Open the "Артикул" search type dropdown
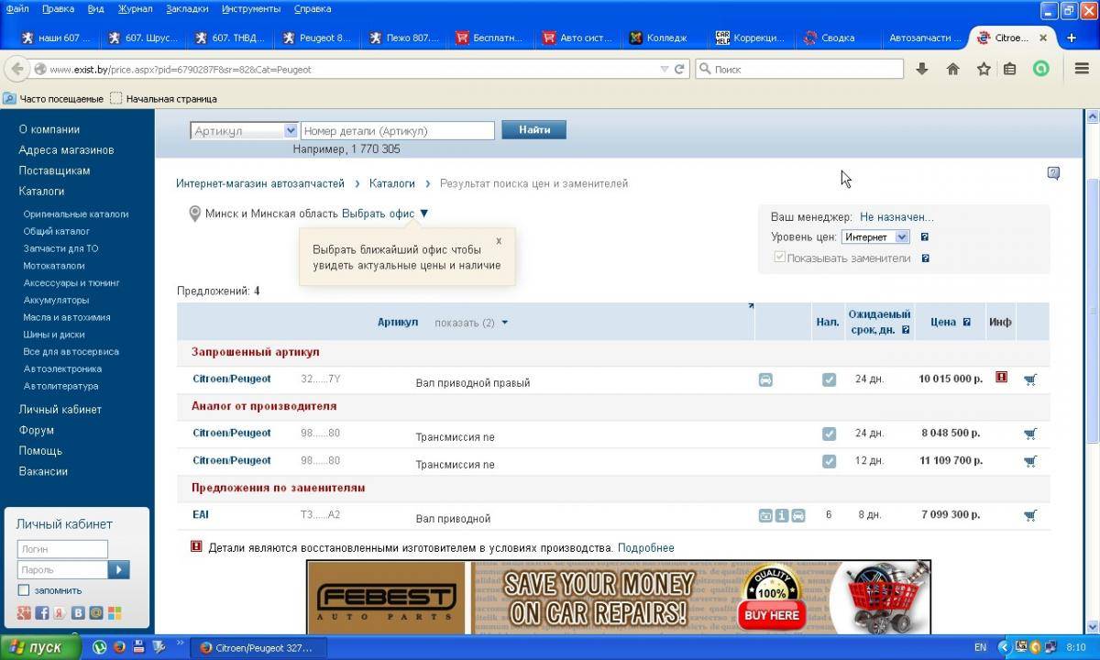Viewport: 1100px width, 660px height. (x=244, y=131)
